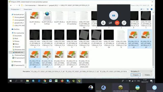Select Библиотеки in the navigation pane

tap(16, 62)
